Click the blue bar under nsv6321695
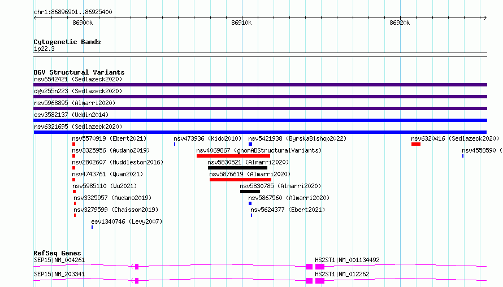This screenshot has width=503, height=287. point(260,132)
